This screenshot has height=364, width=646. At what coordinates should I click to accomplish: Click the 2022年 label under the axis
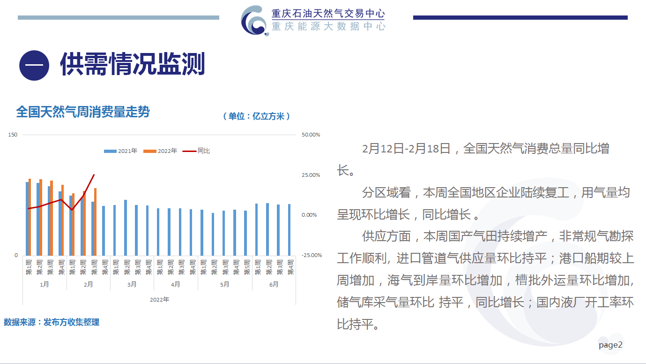click(159, 299)
